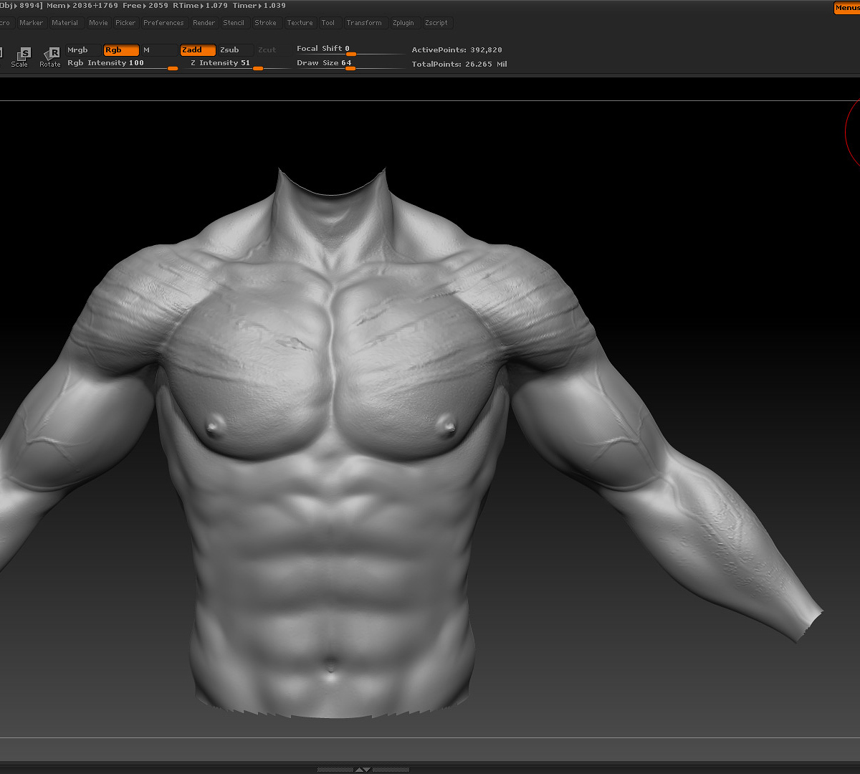Viewport: 860px width, 774px height.
Task: Open the Preferences menu
Action: pos(163,23)
